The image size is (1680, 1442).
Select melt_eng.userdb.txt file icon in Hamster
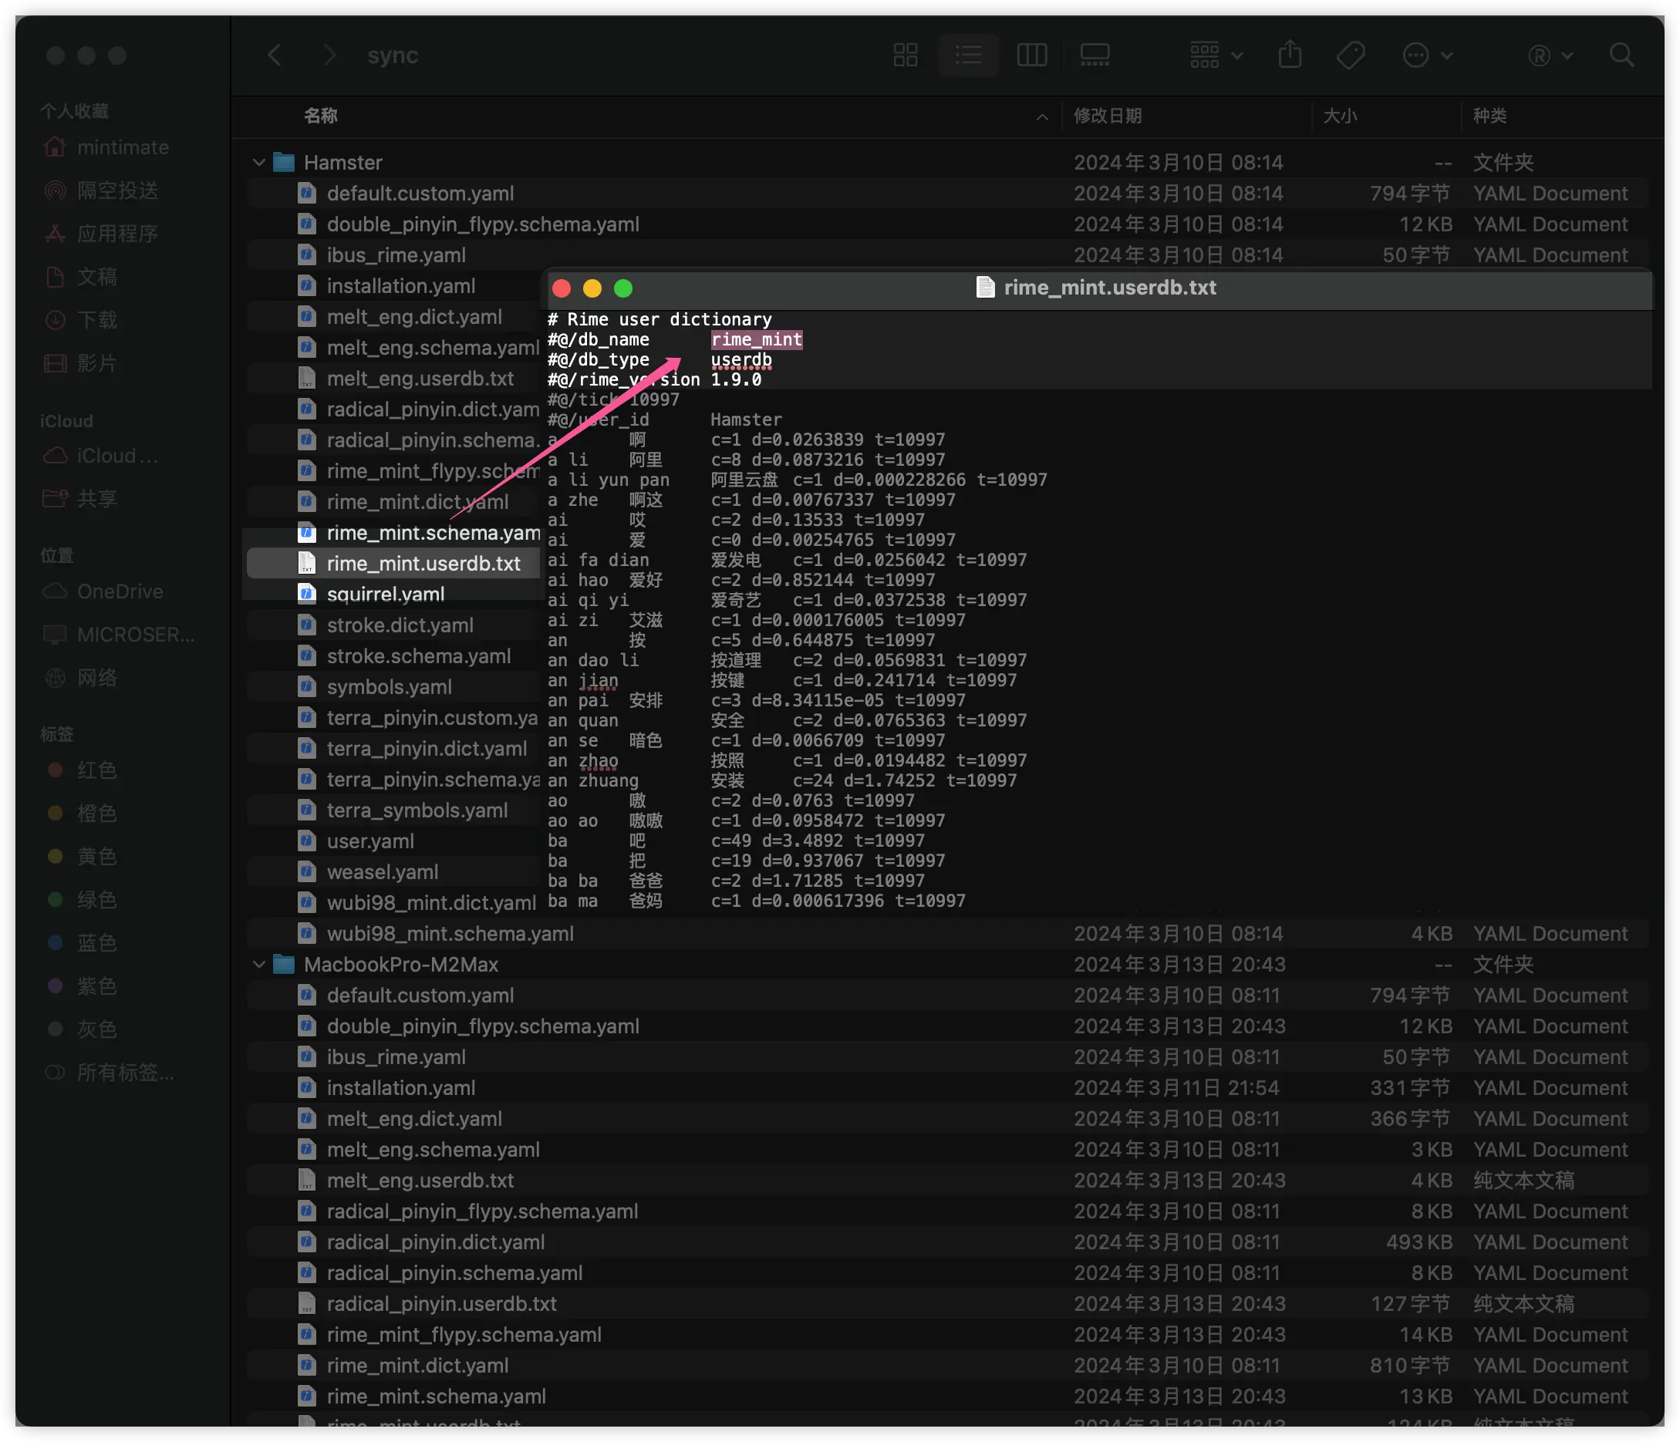(305, 378)
